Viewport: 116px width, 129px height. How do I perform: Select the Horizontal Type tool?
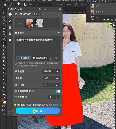(4, 76)
